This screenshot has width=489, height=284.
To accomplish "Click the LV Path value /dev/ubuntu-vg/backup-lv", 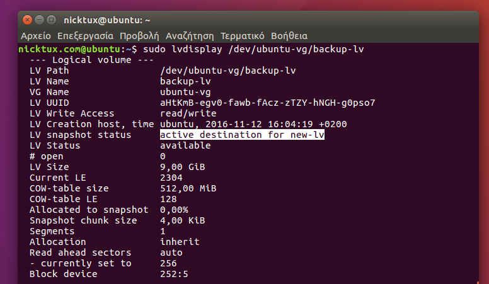I will pos(228,71).
